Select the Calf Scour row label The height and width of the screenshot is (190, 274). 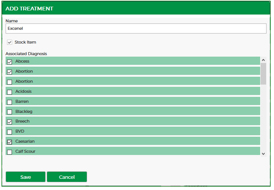click(x=25, y=151)
